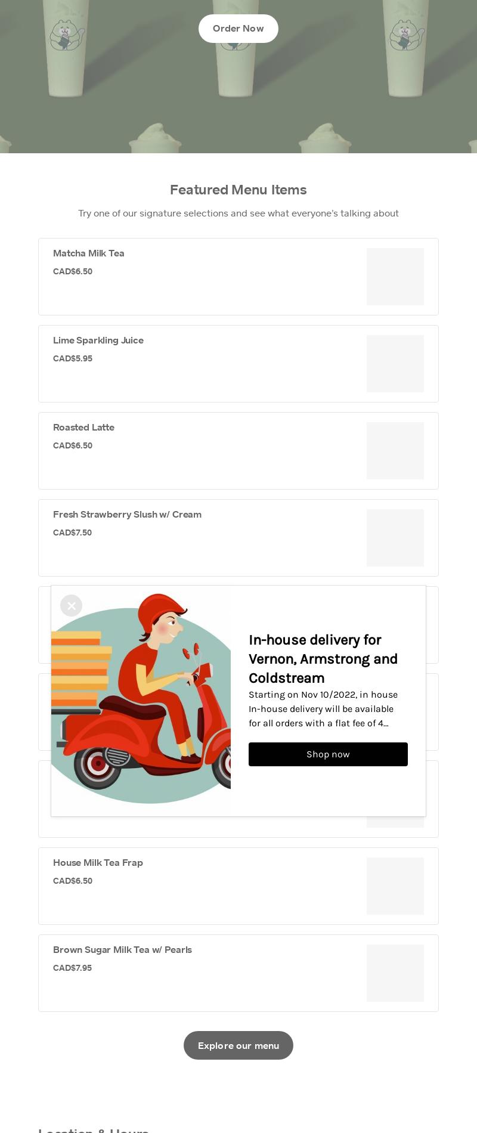Open House Milk Tea Frap item
The height and width of the screenshot is (1133, 477).
[238, 886]
